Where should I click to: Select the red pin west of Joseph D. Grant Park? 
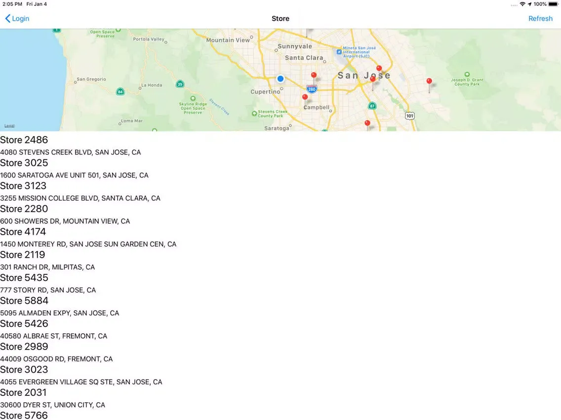(x=429, y=81)
